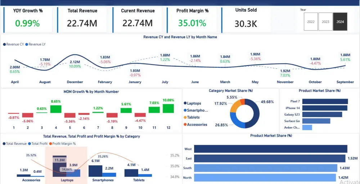Click the Profit Margin % legend marker

tap(50, 144)
